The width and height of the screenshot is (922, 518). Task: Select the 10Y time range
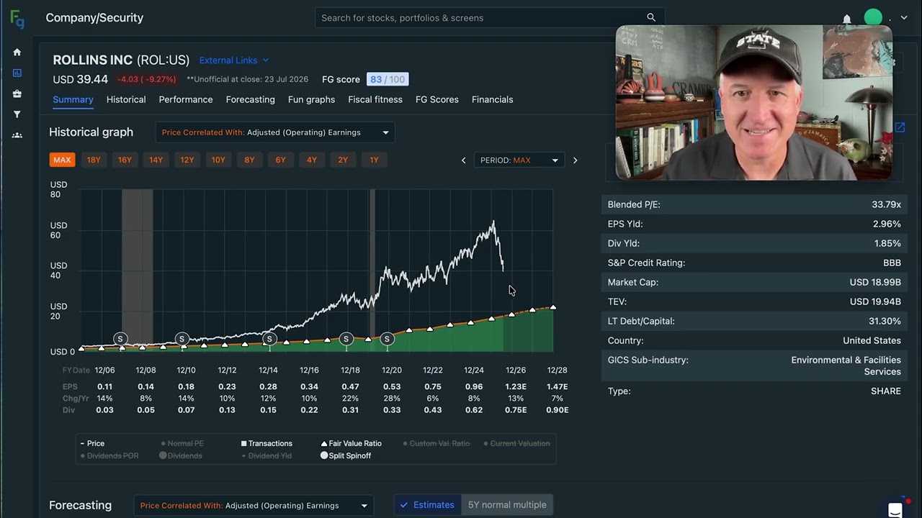coord(218,160)
